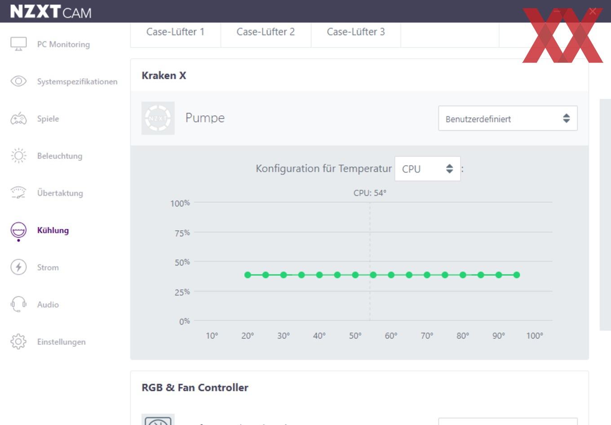
Task: Select the pump curve point at 30°
Action: pos(283,275)
